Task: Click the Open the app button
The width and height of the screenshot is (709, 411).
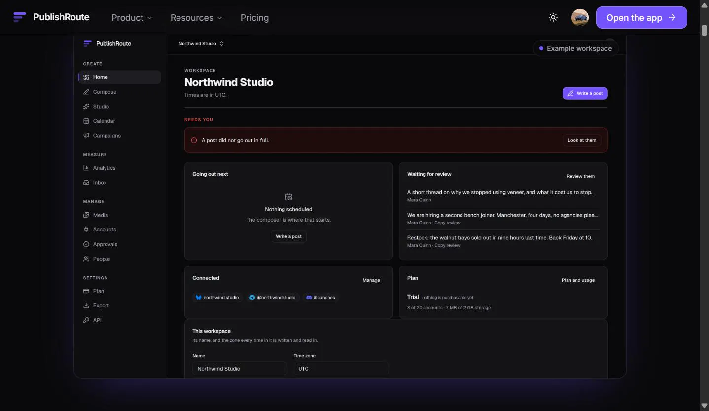Action: point(641,17)
